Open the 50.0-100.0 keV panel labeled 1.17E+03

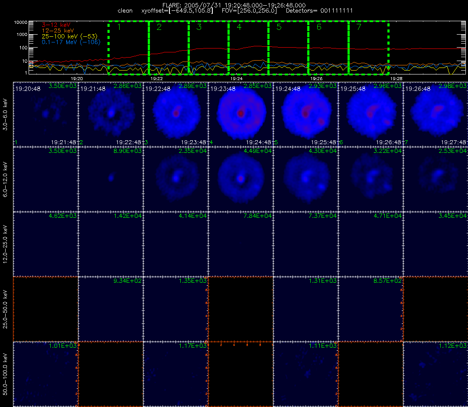176,374
